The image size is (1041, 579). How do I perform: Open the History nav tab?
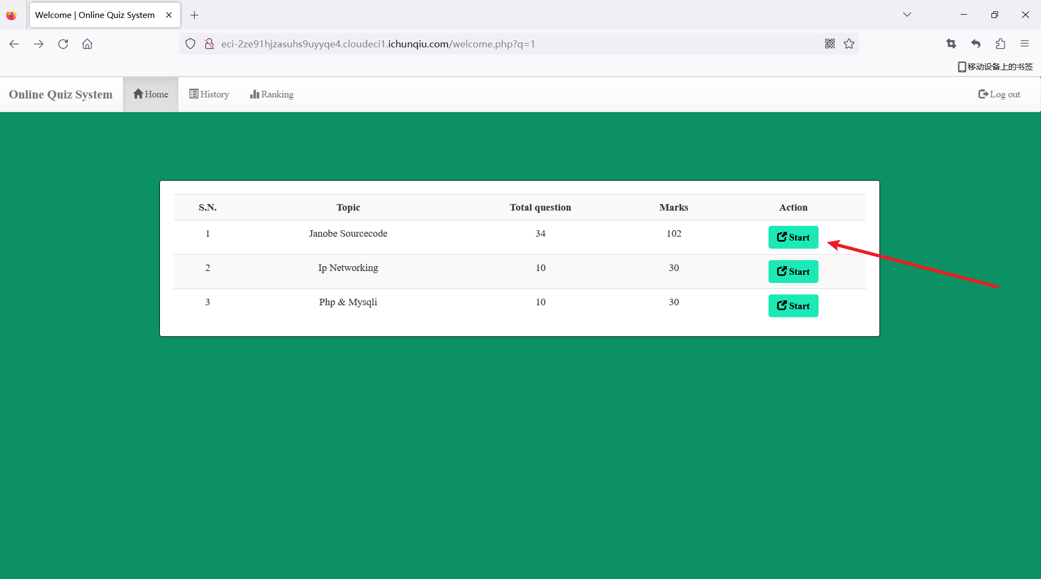[209, 94]
